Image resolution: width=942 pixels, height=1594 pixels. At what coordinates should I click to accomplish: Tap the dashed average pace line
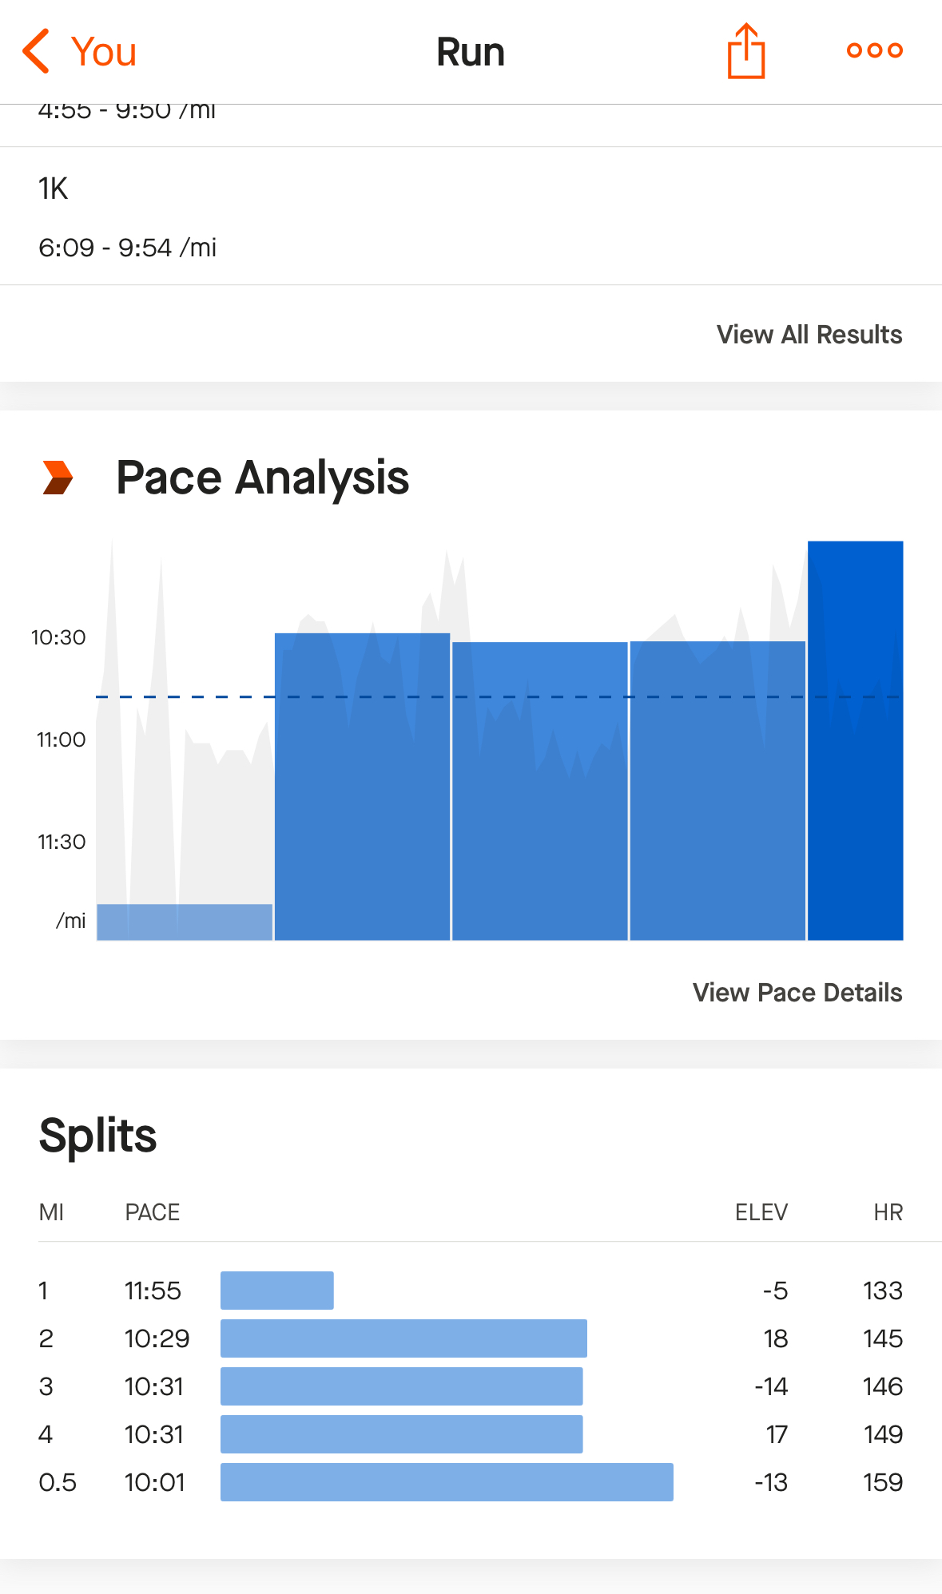tap(499, 697)
